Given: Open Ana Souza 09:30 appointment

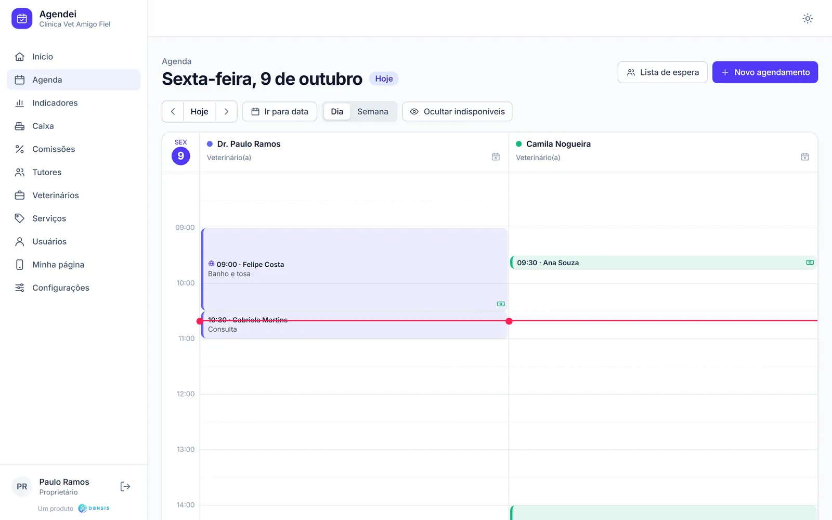Looking at the screenshot, I should [x=663, y=263].
